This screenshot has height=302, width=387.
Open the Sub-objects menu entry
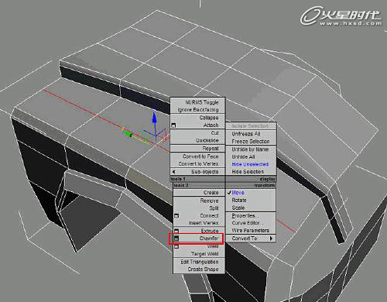(x=205, y=172)
